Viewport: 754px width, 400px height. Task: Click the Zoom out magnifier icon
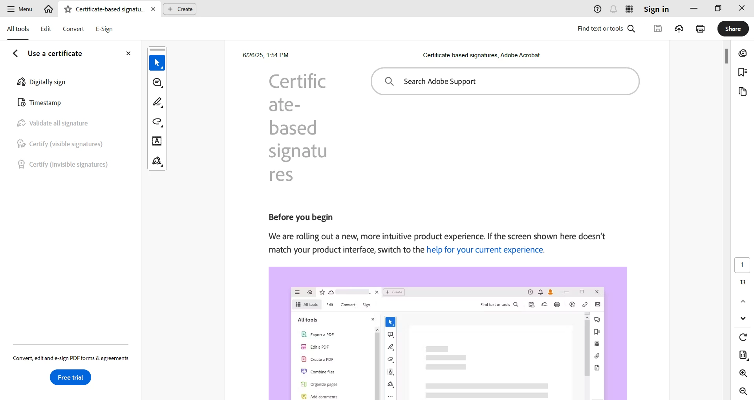pyautogui.click(x=743, y=391)
